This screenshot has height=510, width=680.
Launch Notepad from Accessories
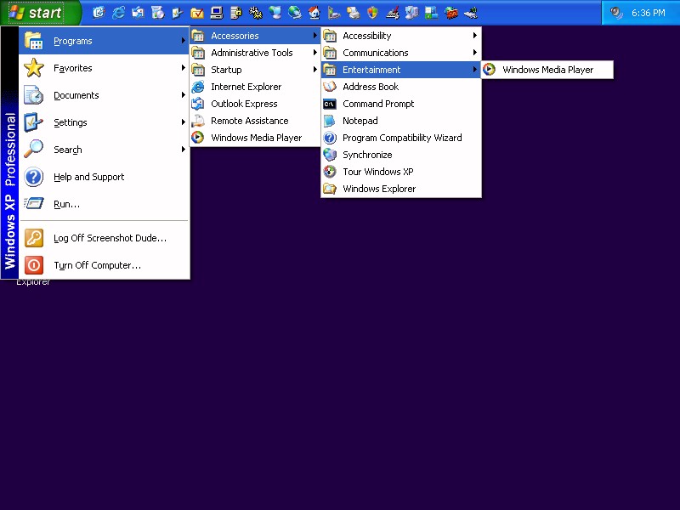pos(360,121)
